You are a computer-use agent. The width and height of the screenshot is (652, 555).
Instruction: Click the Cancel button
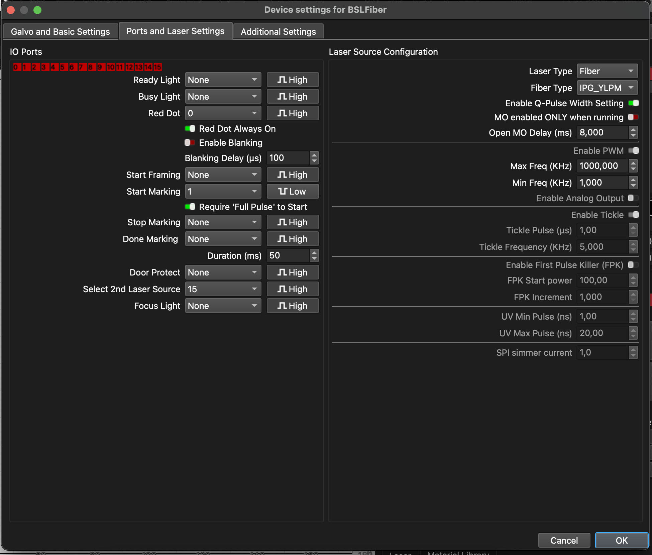click(x=564, y=541)
